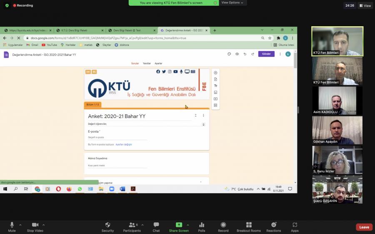
Task: Open Okuma listesi reading list
Action: (x=284, y=45)
